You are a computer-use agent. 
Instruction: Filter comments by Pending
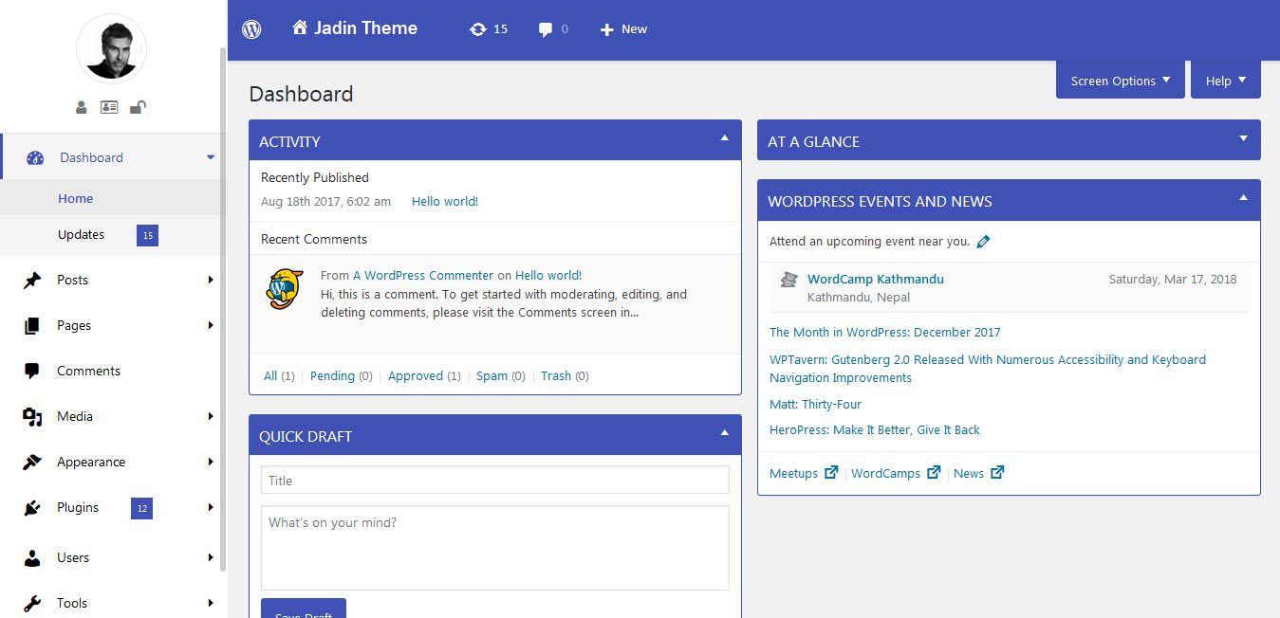tap(332, 375)
